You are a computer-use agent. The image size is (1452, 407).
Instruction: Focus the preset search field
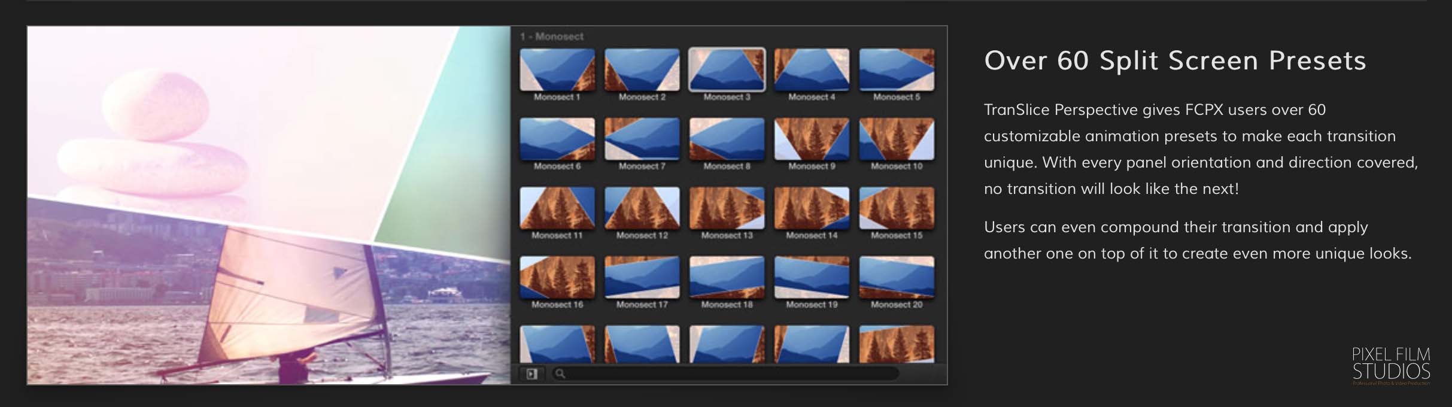pos(725,374)
